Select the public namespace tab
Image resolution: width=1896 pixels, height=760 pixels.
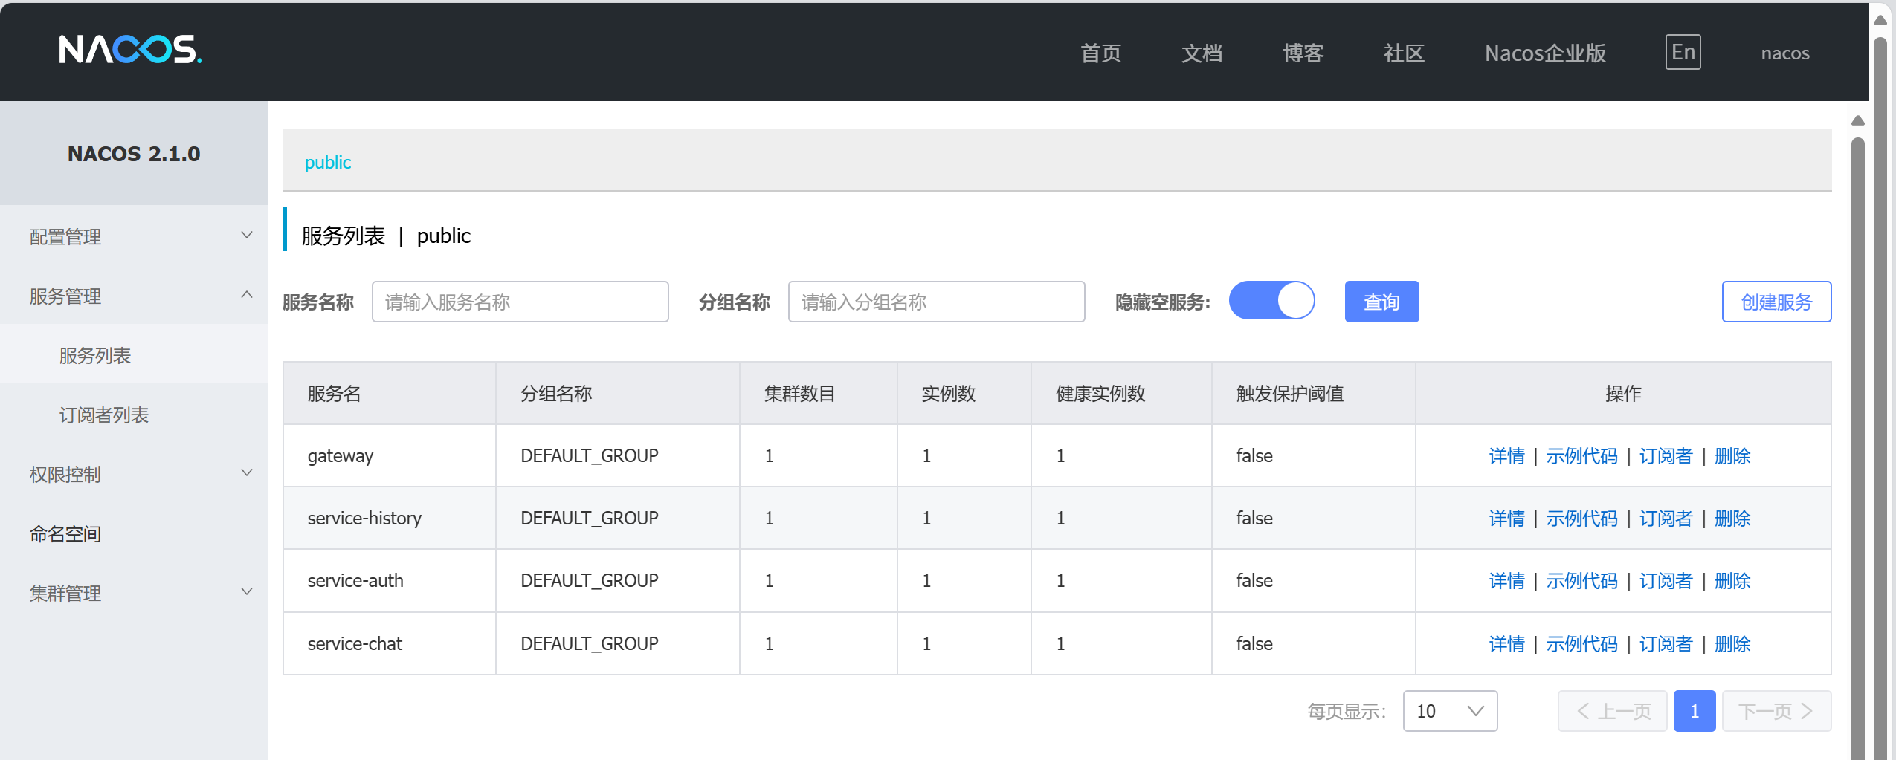pyautogui.click(x=328, y=162)
